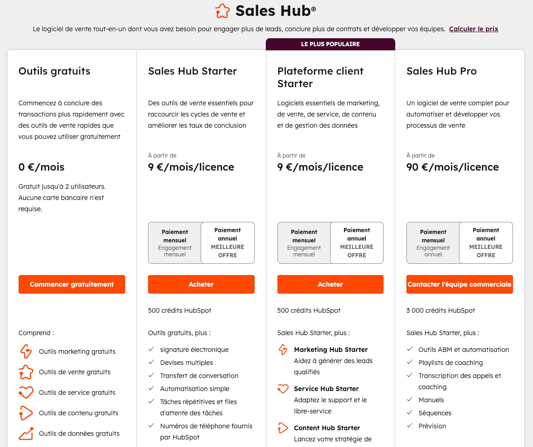The width and height of the screenshot is (533, 447).
Task: Choose Paiement mensuel for Sales Hub Starter
Action: tap(175, 242)
